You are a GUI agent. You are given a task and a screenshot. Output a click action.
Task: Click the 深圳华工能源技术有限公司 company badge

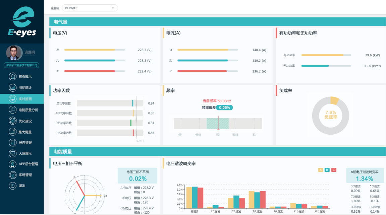pos(22,65)
